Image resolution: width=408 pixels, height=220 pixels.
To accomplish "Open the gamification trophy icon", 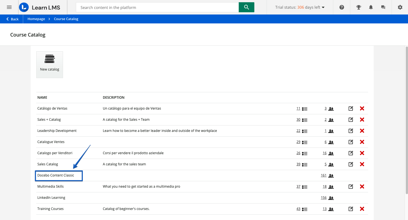I will click(x=359, y=7).
